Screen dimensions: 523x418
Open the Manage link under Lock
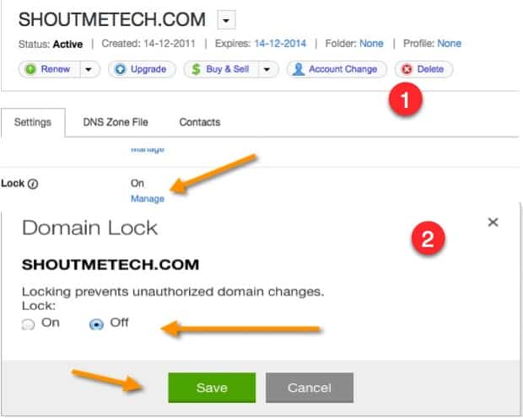(148, 199)
